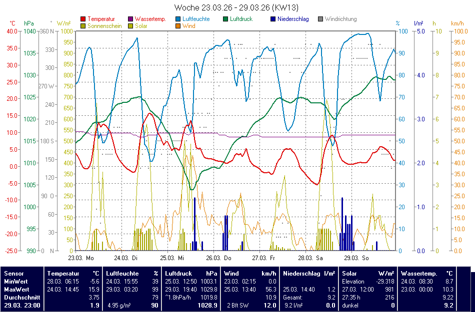Screen dimensions: 475x312
Task: Click the Solar legend label
Action: pos(141,26)
